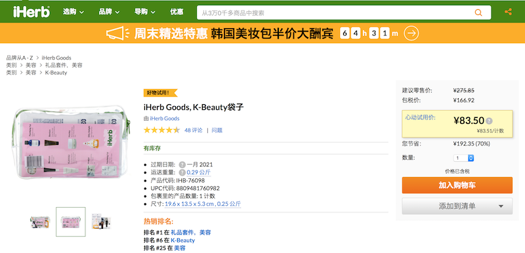525x253 pixels.
Task: Click the 有库存 stock status text
Action: click(x=152, y=148)
